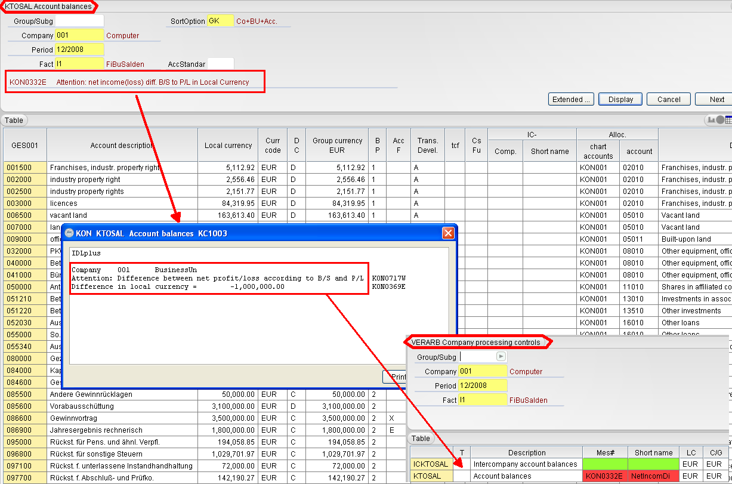Select Table tab in VERARB panel
This screenshot has width=732, height=484.
coord(421,438)
